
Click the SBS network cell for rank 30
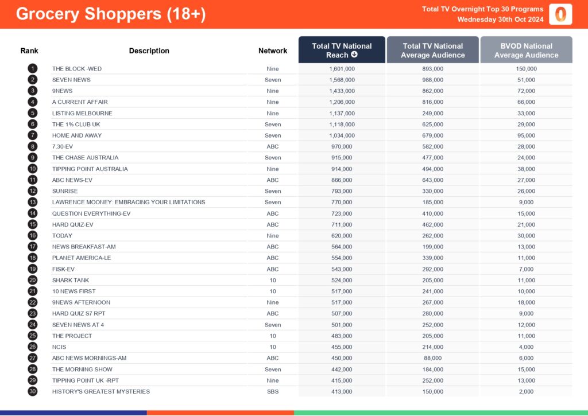click(273, 391)
